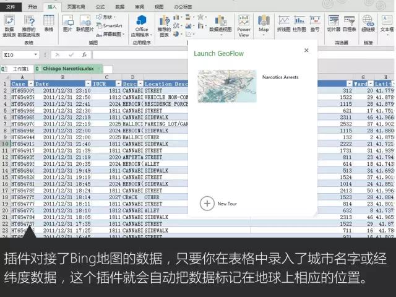
Task: Open the 文件 (File) menu
Action: (10, 6)
